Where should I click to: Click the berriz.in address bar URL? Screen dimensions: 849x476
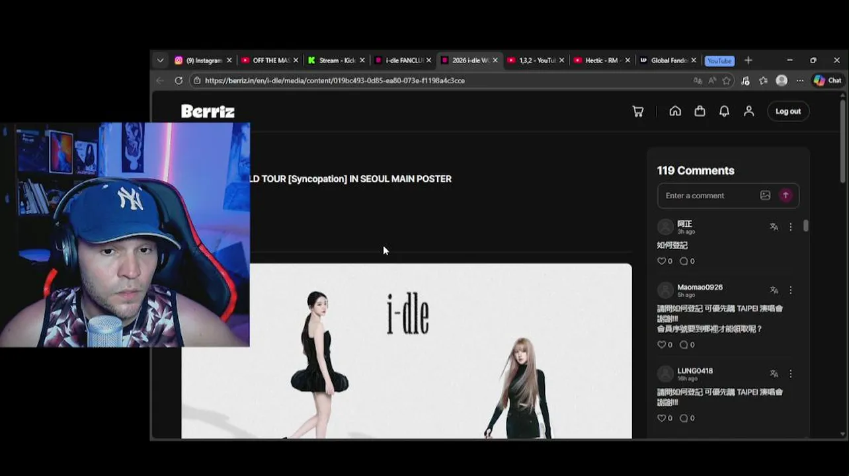point(335,81)
